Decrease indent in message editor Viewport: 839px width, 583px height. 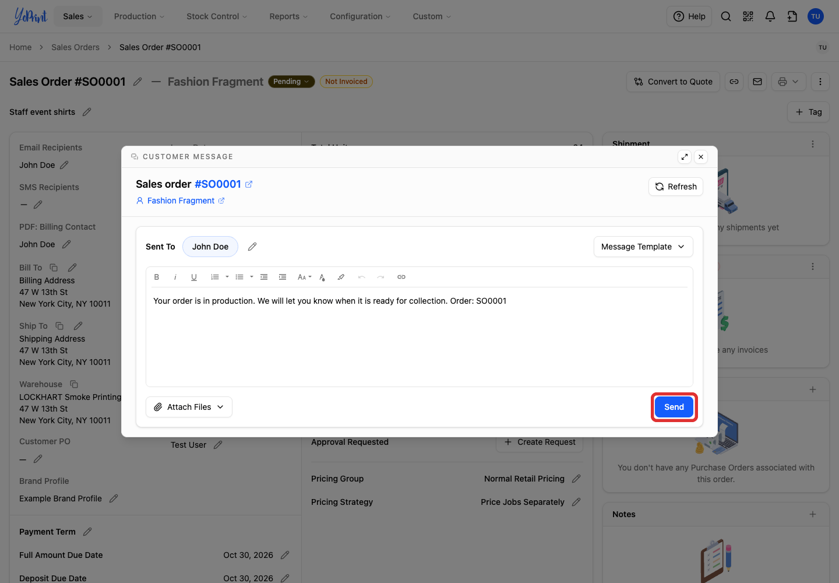point(264,277)
